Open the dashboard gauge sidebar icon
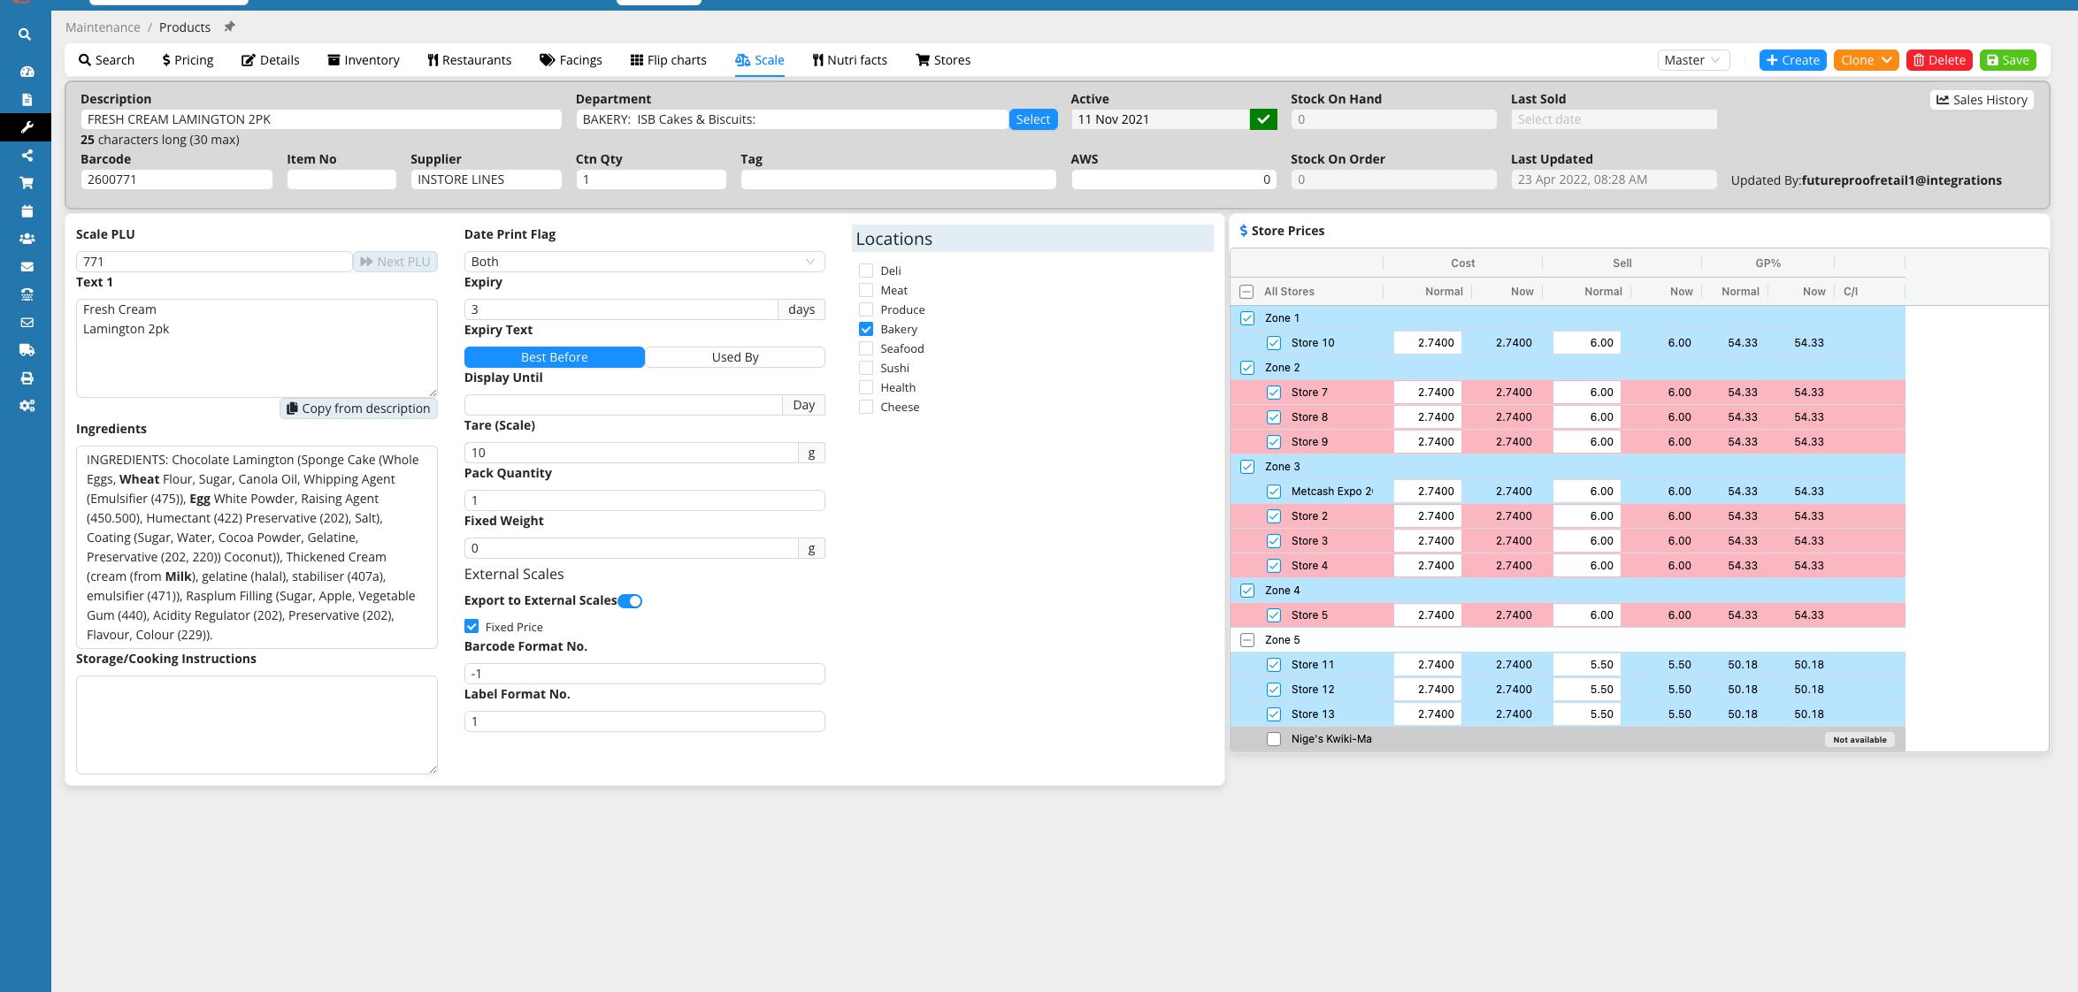 pyautogui.click(x=27, y=72)
